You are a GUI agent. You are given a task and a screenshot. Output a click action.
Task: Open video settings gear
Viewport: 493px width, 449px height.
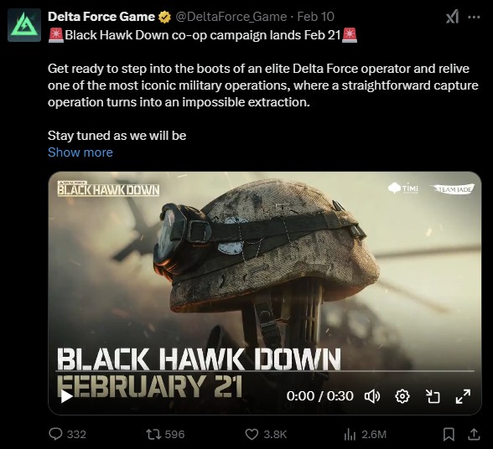coord(402,396)
